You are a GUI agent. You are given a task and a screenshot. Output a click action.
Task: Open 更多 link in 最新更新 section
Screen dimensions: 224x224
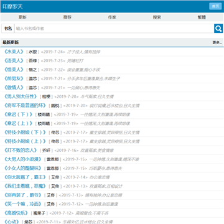tap(217, 42)
